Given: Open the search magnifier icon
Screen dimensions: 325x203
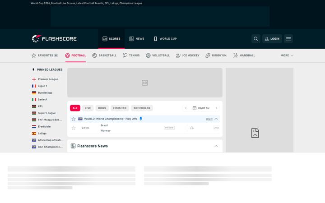Looking at the screenshot, I should pos(256,39).
